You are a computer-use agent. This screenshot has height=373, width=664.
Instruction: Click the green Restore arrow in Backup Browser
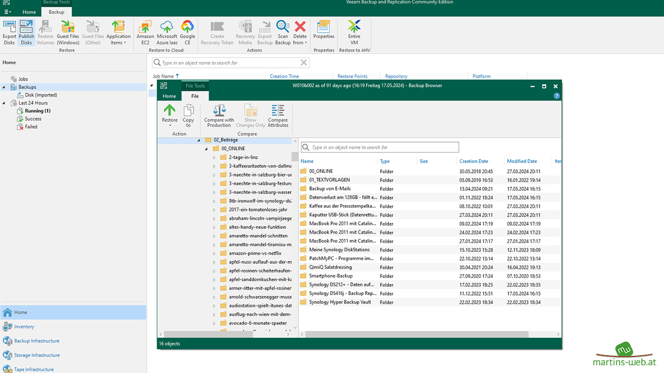pyautogui.click(x=169, y=114)
